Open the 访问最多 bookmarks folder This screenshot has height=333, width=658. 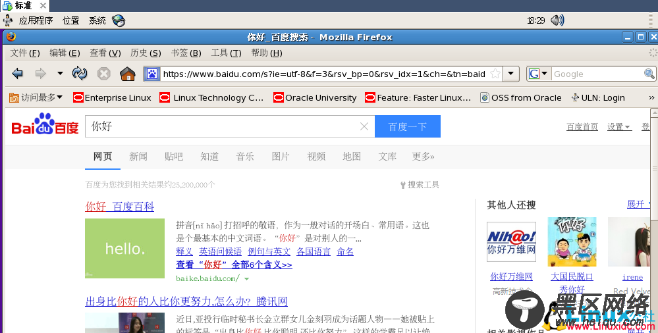point(36,97)
